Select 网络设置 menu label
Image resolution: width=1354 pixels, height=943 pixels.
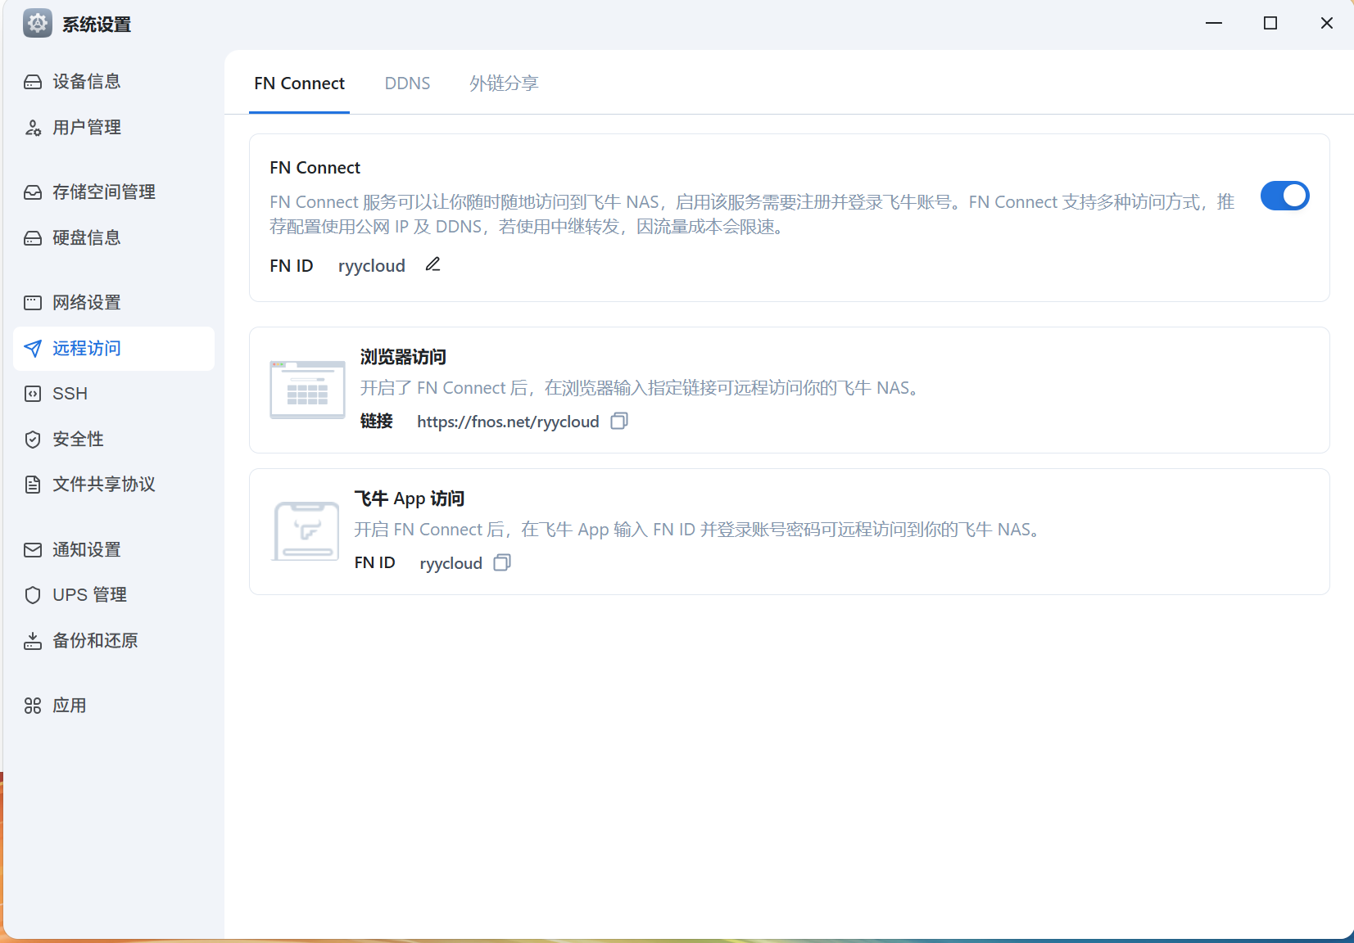tap(87, 303)
